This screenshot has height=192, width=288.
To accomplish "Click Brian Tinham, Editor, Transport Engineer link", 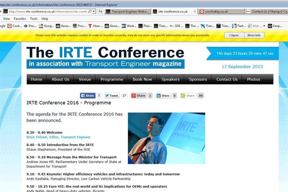I will pyautogui.click(x=58, y=137).
